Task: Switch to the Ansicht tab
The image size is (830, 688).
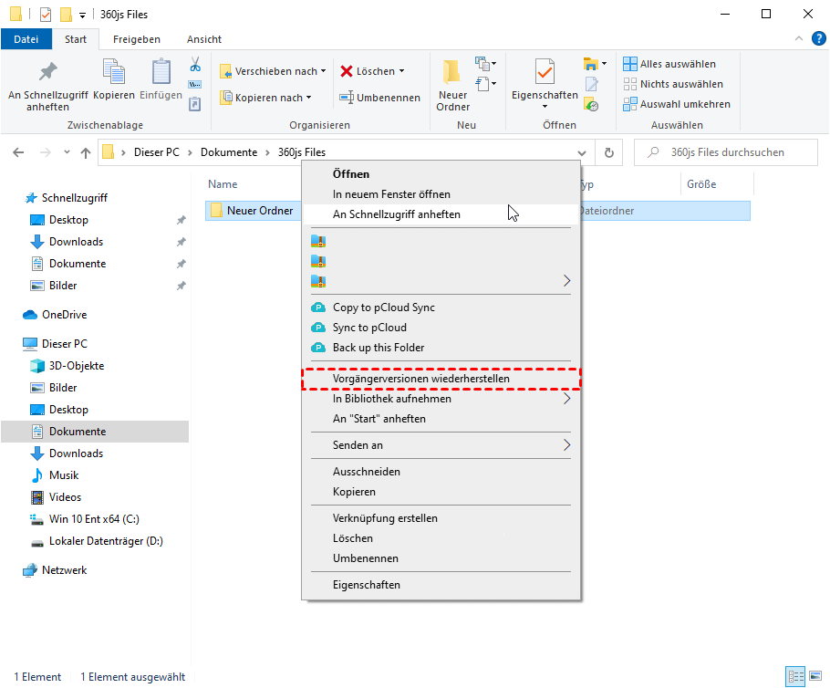Action: click(x=204, y=39)
